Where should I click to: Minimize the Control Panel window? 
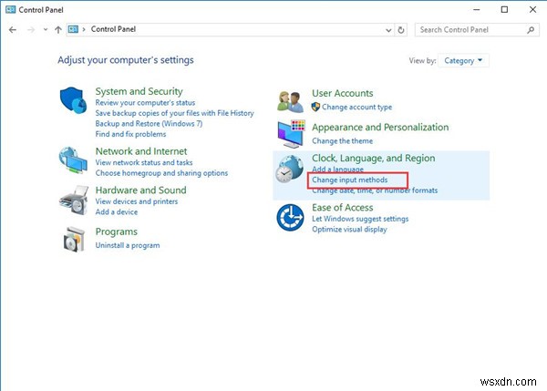477,10
